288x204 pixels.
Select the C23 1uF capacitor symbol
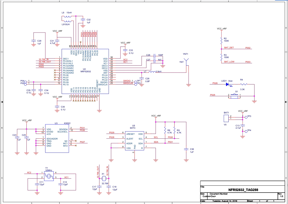pyautogui.click(x=17, y=137)
